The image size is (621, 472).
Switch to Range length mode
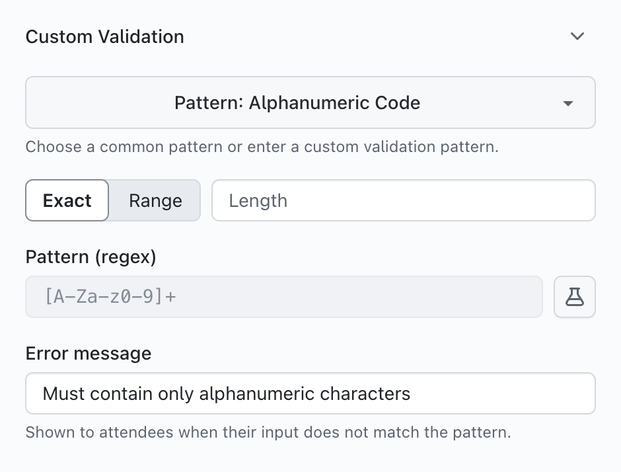tap(155, 200)
